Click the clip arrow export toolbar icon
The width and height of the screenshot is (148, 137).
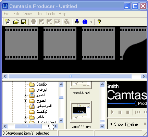(57, 22)
